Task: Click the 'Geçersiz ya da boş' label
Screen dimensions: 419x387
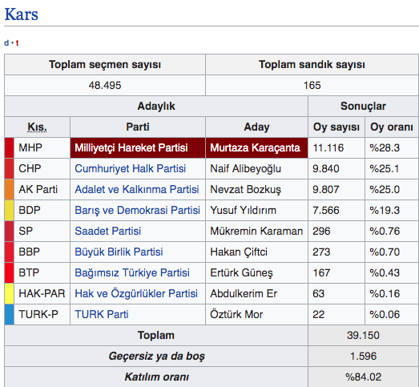Action: pos(156,356)
